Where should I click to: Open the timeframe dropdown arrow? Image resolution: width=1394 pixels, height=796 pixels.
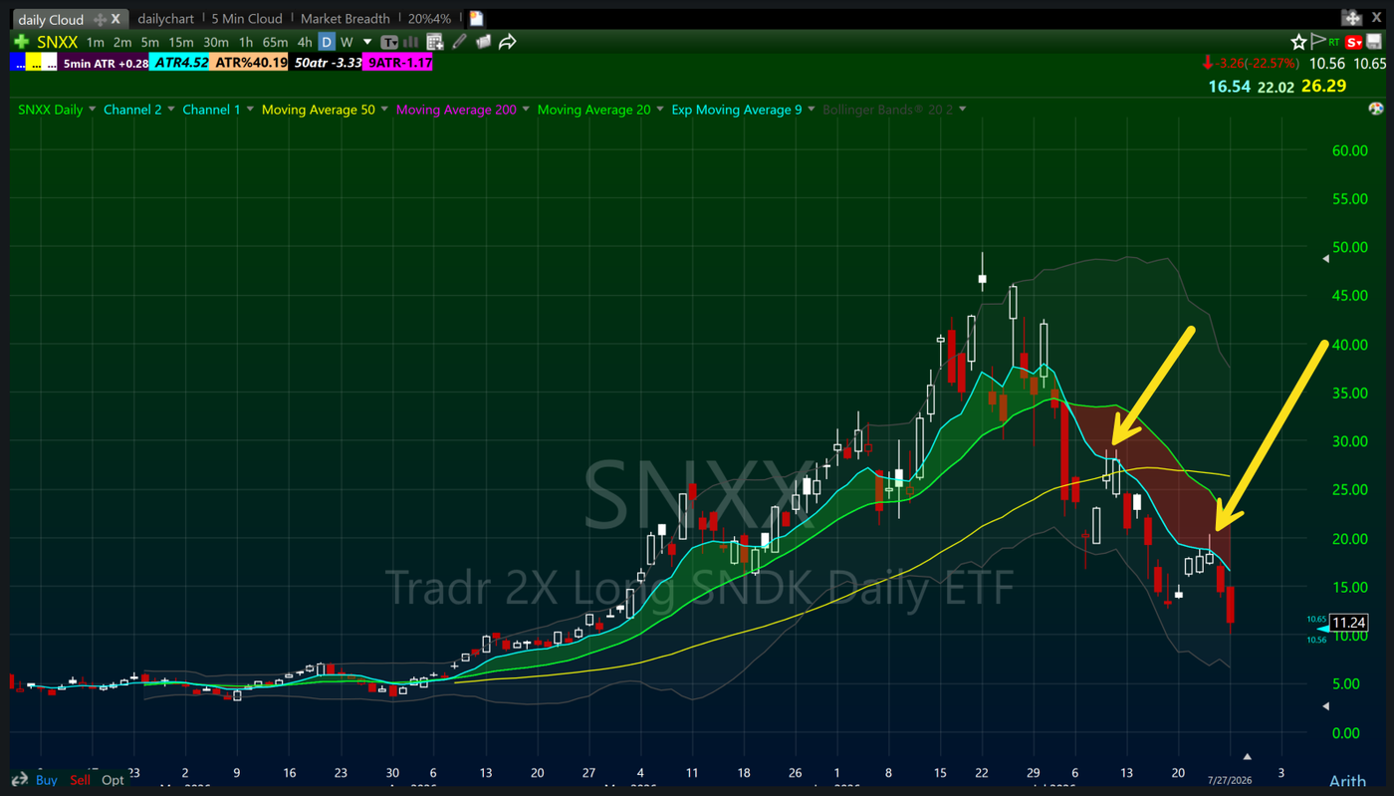[367, 42]
